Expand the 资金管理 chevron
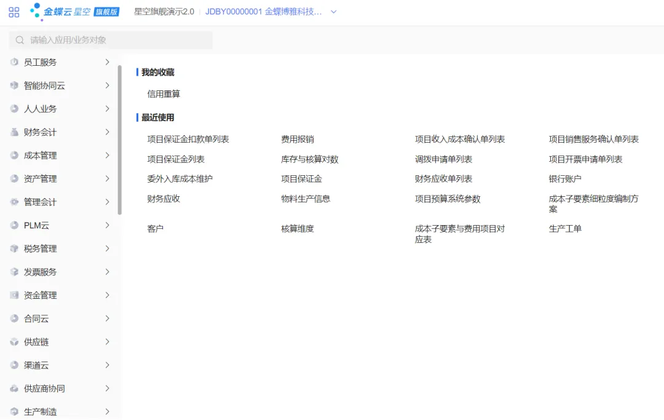The image size is (664, 420). click(107, 295)
